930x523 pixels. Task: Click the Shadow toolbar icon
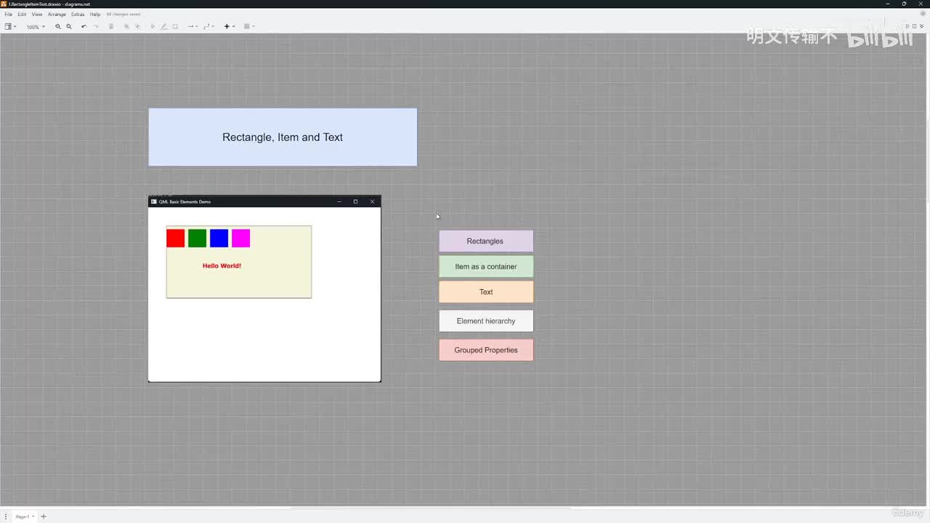tap(175, 27)
